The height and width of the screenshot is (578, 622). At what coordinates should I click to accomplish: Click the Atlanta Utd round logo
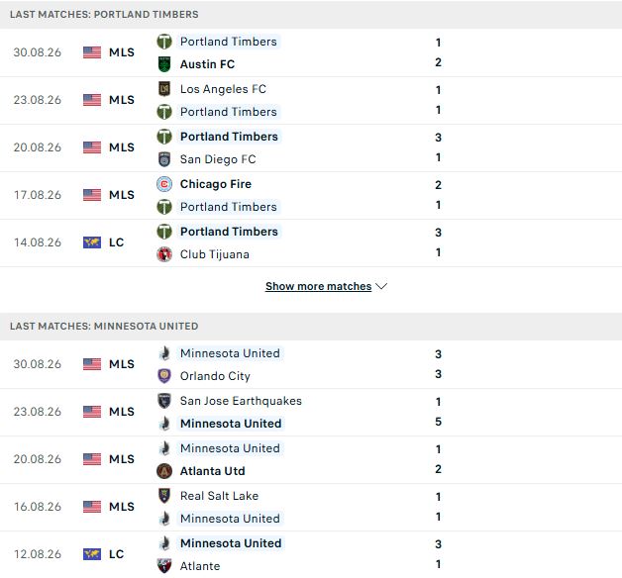click(164, 471)
